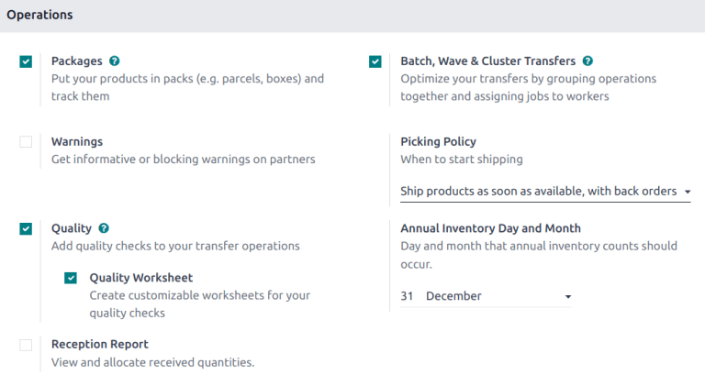Enable the Warnings checkbox

pos(26,142)
